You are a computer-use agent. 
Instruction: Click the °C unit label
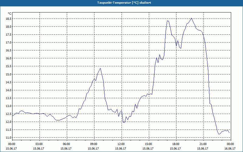pos(10,14)
